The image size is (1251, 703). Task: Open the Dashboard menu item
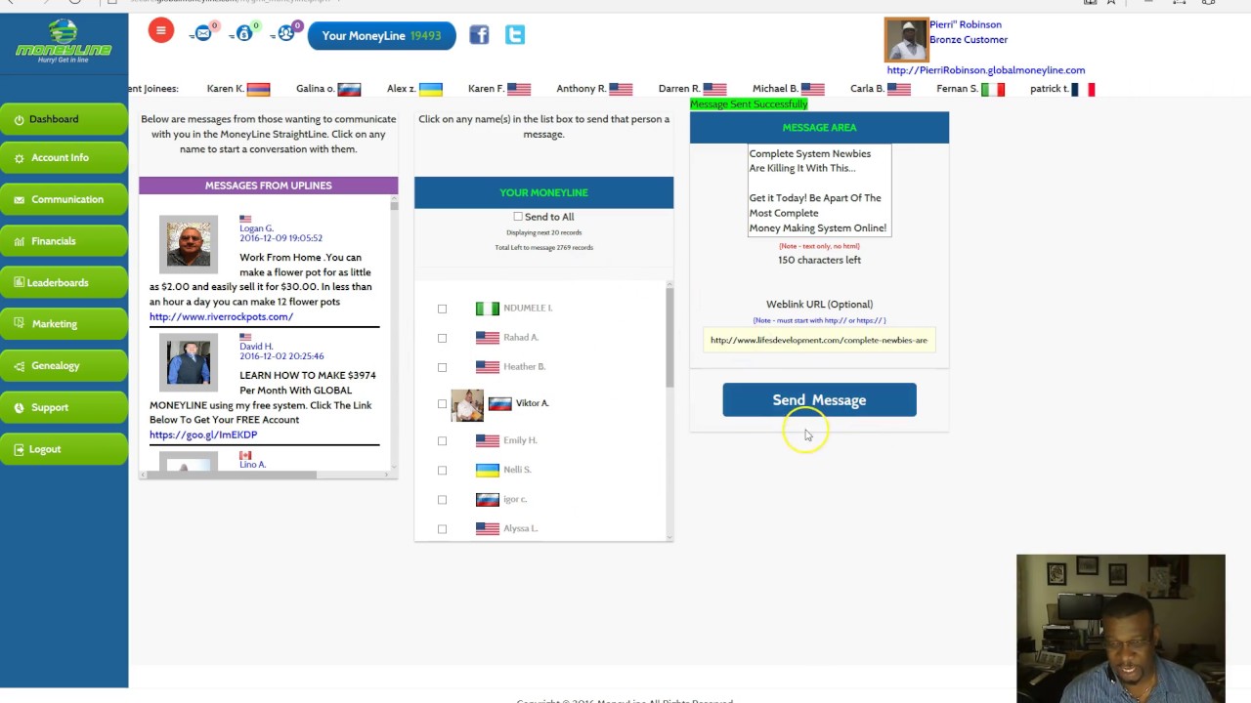64,119
